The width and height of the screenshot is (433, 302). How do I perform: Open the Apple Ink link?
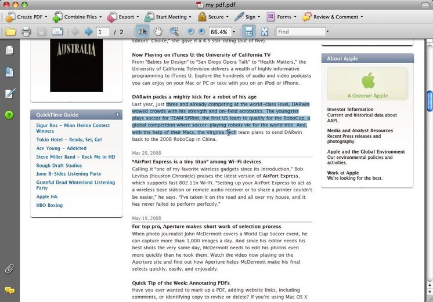pyautogui.click(x=47, y=197)
